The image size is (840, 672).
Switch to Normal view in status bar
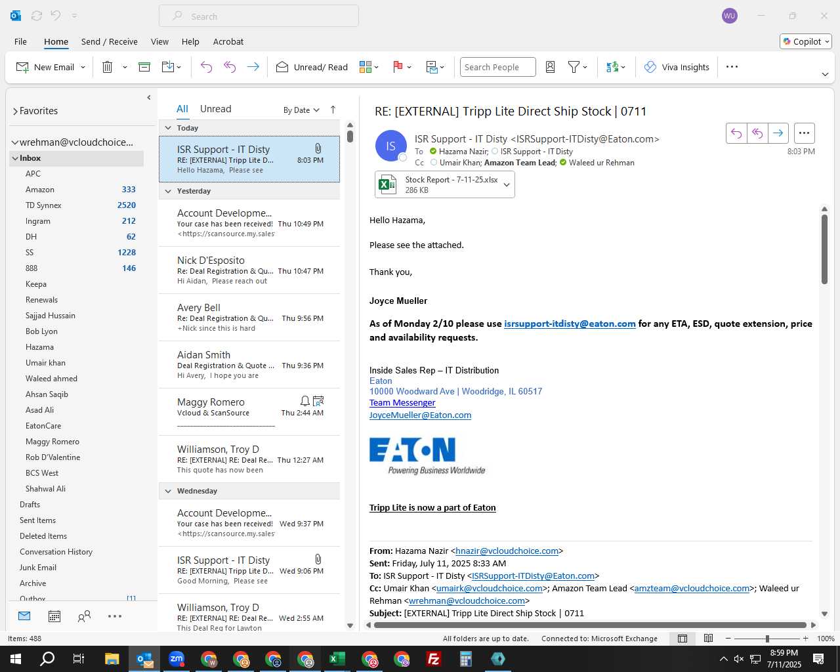coord(682,639)
